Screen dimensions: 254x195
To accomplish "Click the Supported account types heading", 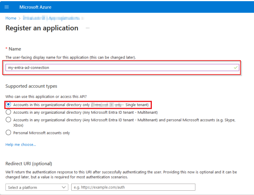I will click(x=31, y=86).
